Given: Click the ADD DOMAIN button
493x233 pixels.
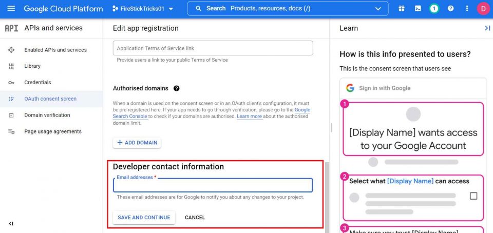Looking at the screenshot, I should (137, 143).
